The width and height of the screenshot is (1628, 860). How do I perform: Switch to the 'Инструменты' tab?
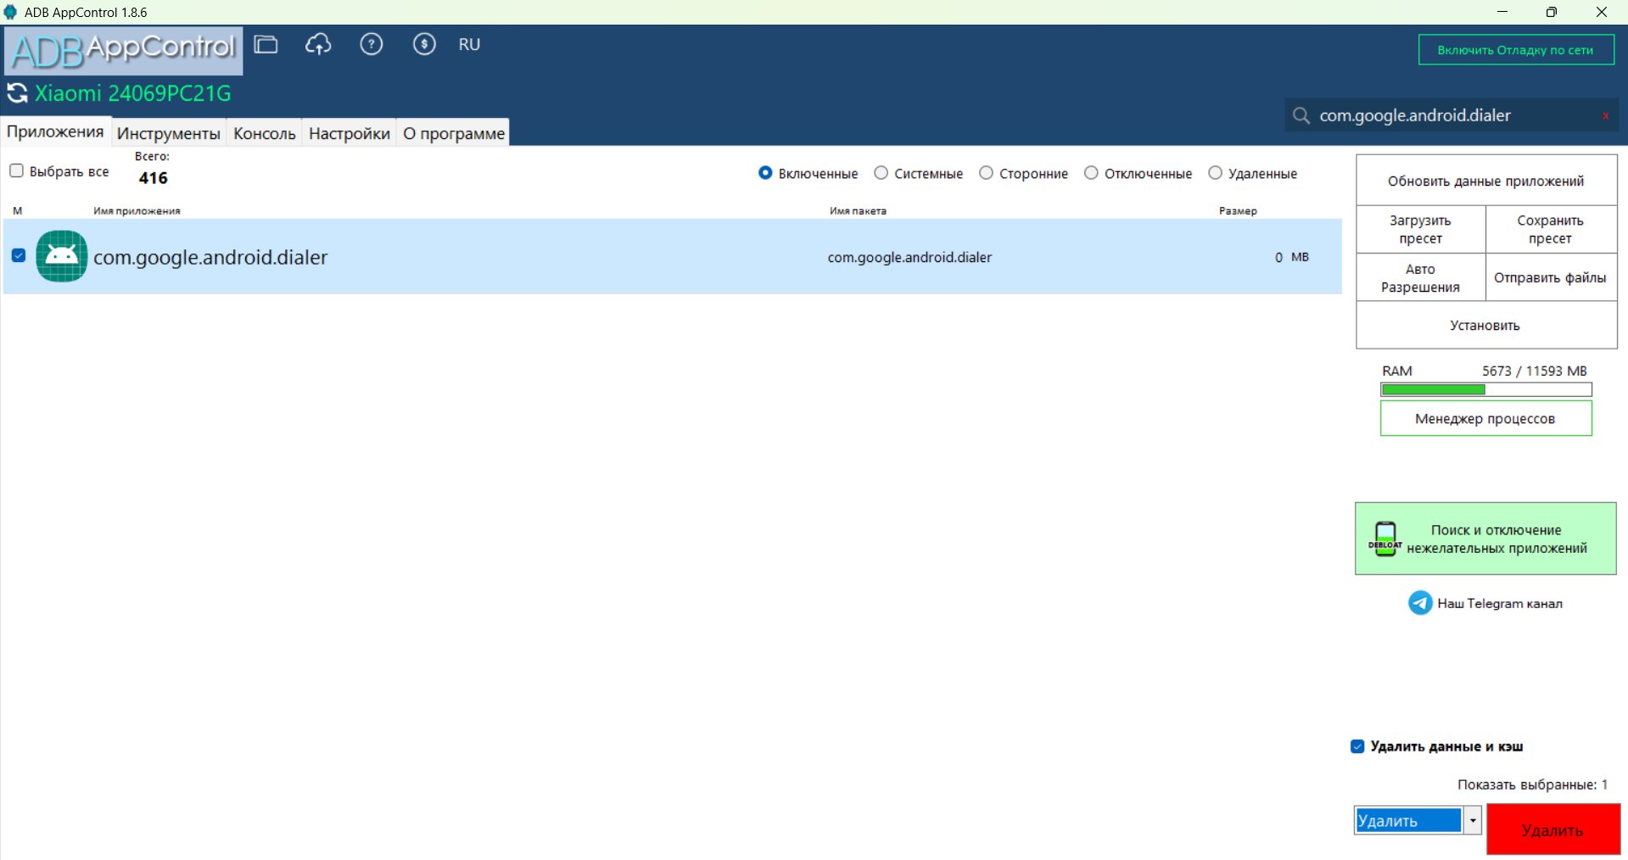point(168,133)
